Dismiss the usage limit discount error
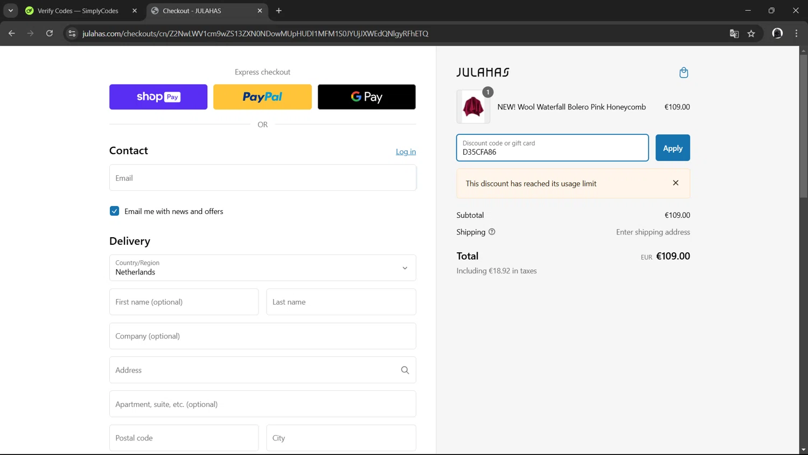The image size is (808, 455). point(675,183)
